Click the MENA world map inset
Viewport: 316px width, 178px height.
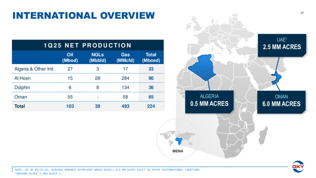[x=177, y=140]
